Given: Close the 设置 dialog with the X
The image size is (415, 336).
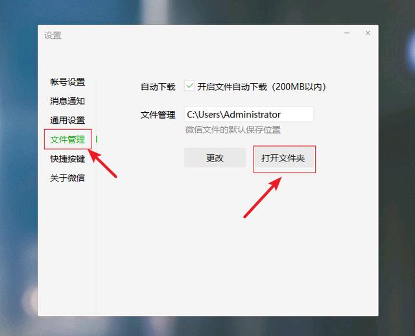Looking at the screenshot, I should pos(368,33).
